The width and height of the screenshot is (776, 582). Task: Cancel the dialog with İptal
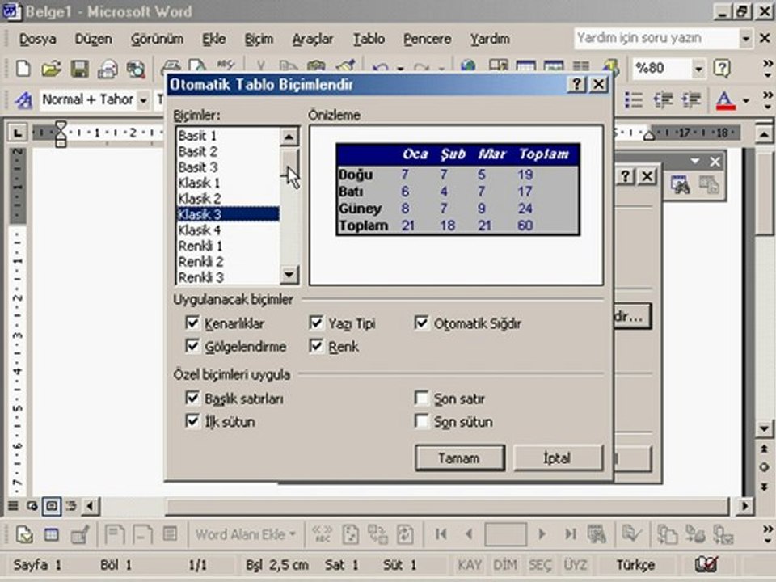click(x=558, y=458)
